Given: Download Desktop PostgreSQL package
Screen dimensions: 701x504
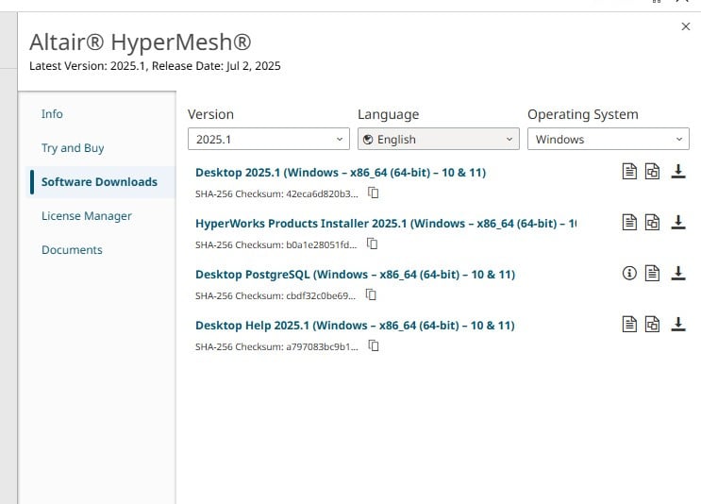Looking at the screenshot, I should pyautogui.click(x=678, y=274).
